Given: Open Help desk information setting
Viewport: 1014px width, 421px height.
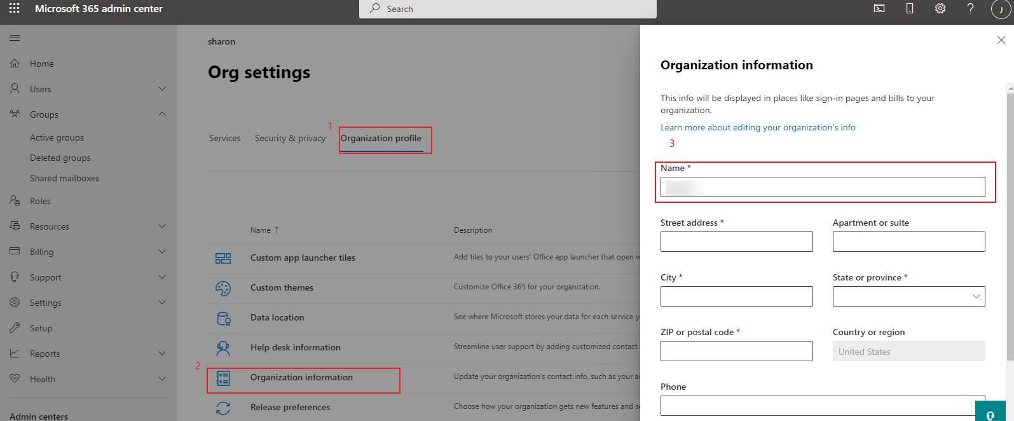Looking at the screenshot, I should (x=296, y=347).
